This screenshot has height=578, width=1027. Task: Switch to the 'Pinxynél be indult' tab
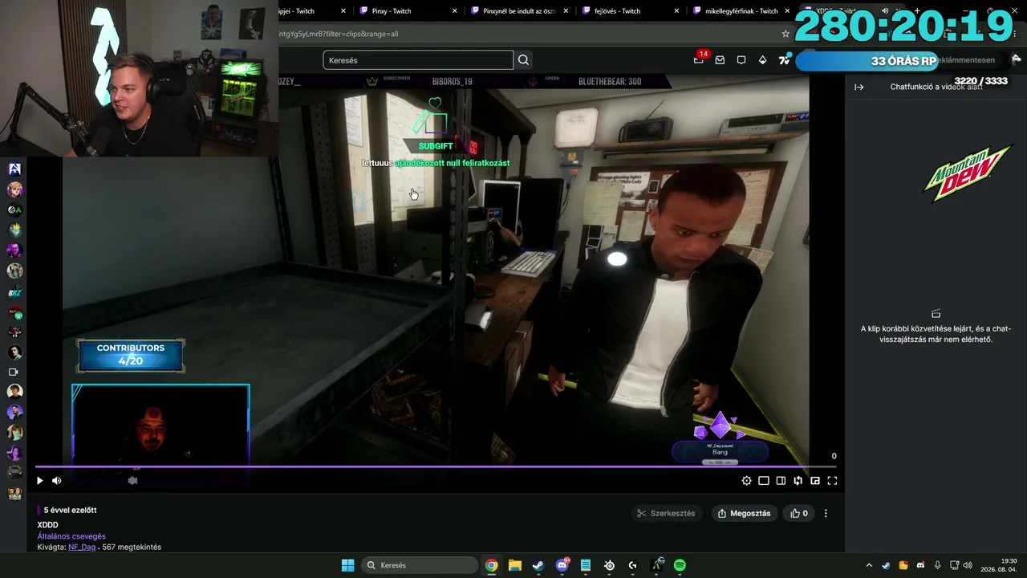518,11
